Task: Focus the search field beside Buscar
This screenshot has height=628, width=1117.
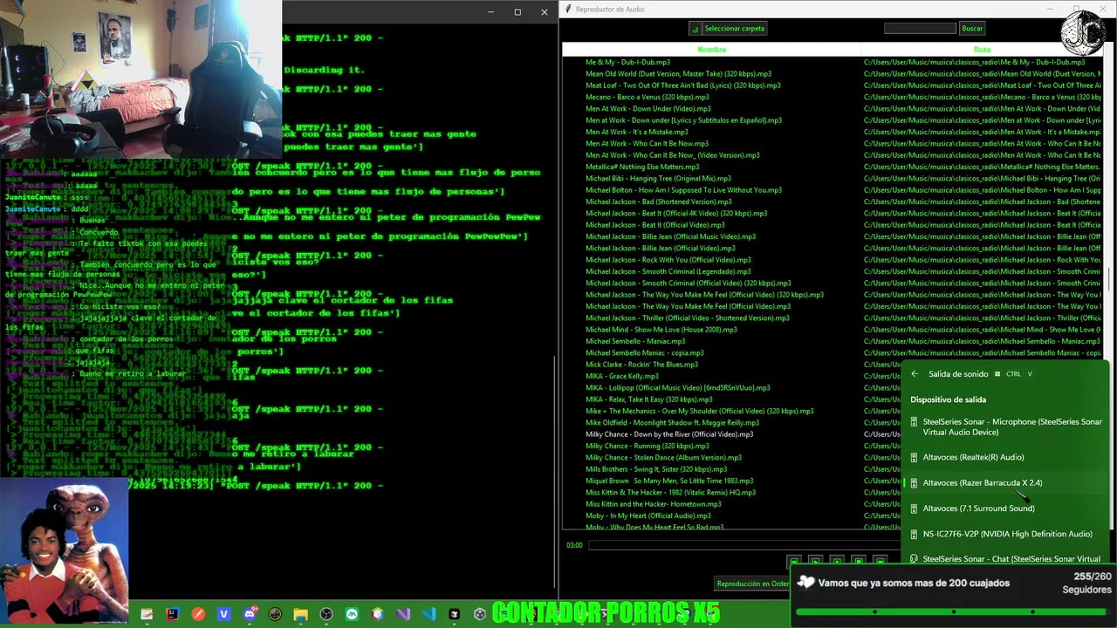Action: (x=920, y=29)
